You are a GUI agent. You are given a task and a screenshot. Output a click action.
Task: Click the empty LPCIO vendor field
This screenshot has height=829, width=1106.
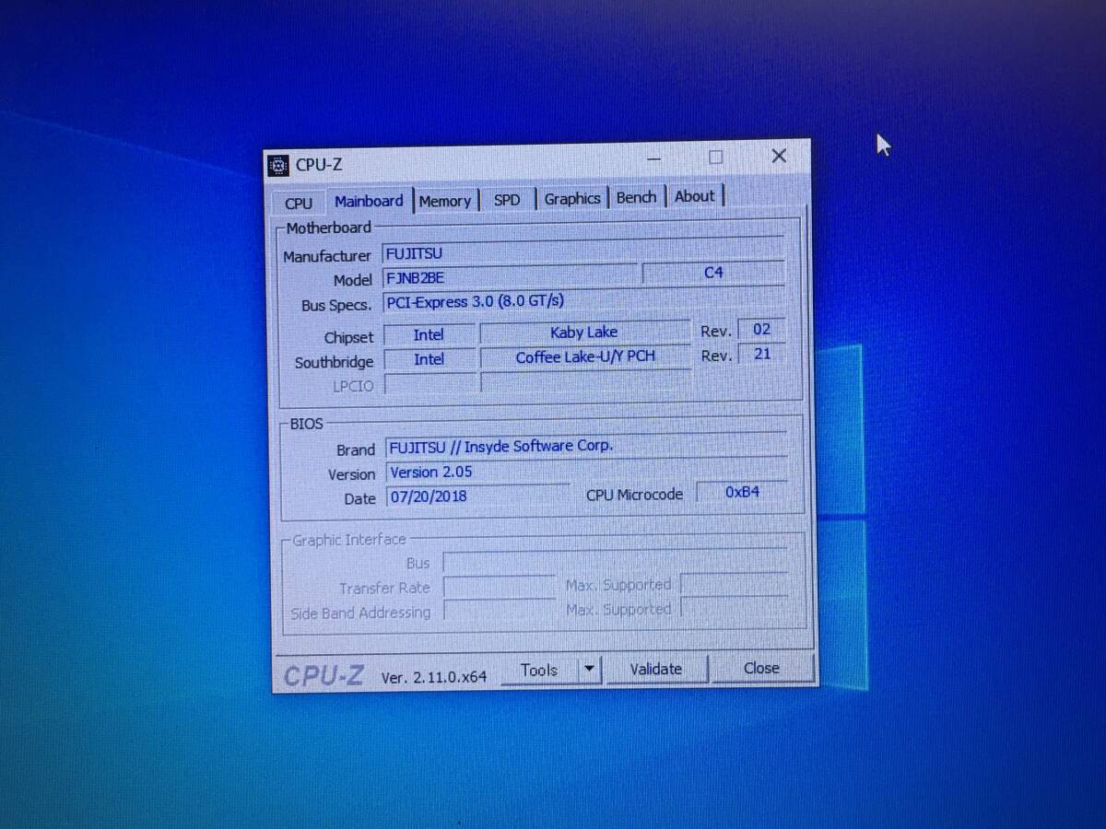pyautogui.click(x=430, y=385)
